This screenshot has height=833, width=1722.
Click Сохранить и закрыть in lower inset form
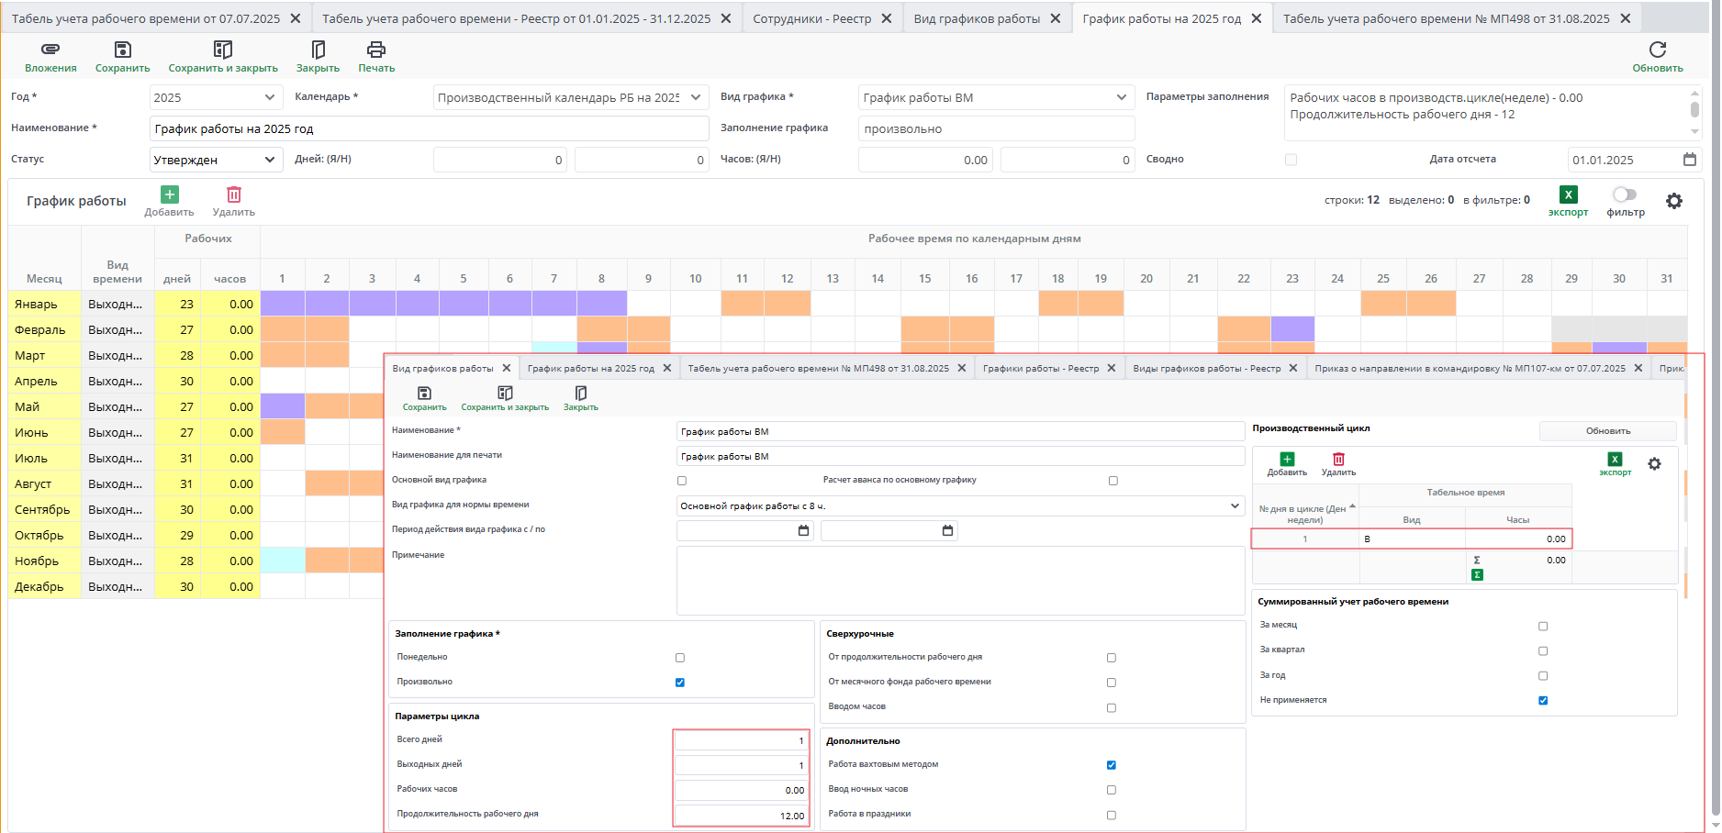point(505,399)
